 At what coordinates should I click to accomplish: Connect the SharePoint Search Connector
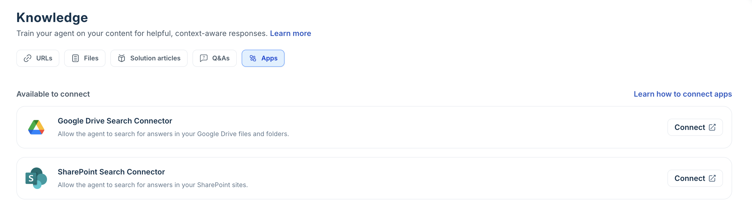click(x=695, y=178)
